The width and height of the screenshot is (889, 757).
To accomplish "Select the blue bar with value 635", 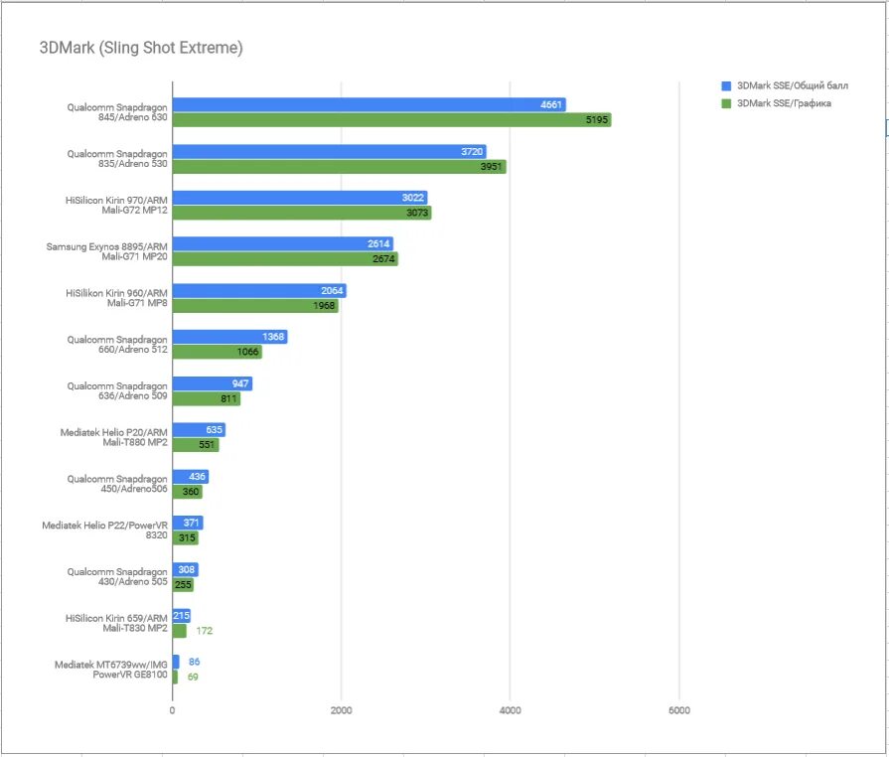I will (x=199, y=430).
